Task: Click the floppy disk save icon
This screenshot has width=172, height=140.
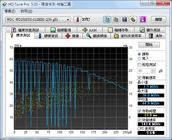Action: pos(124,20)
